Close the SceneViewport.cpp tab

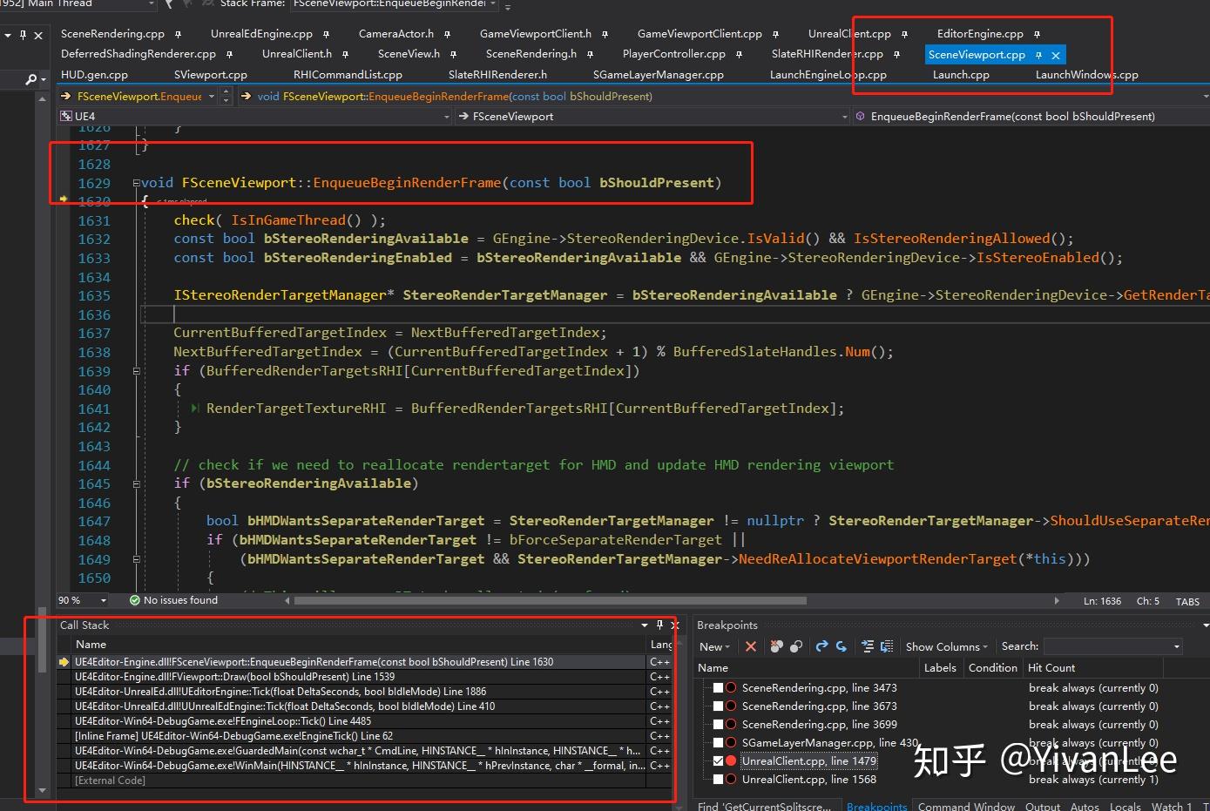(x=1056, y=55)
